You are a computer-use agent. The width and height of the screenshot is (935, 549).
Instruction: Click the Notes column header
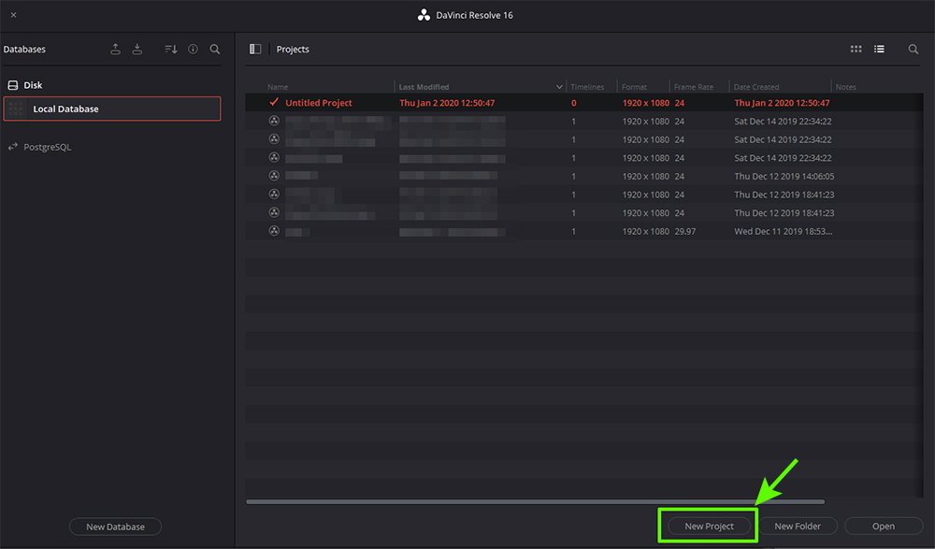click(845, 87)
